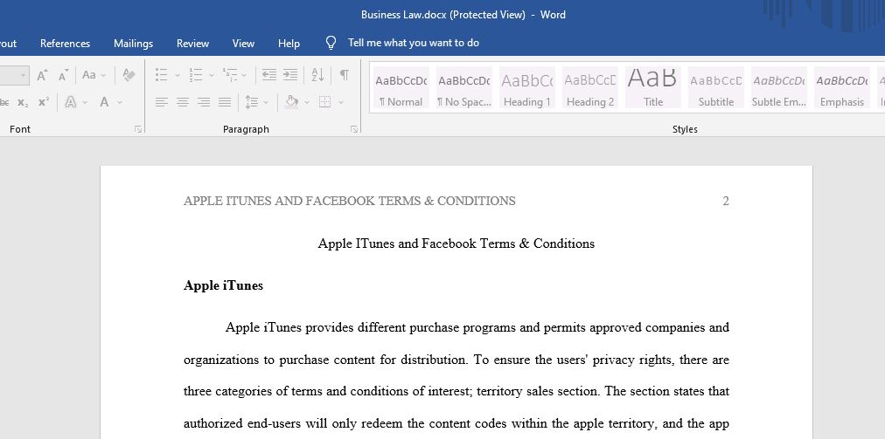Viewport: 885px width, 439px height.
Task: Click the Line and Paragraph Spacing icon
Action: (252, 102)
